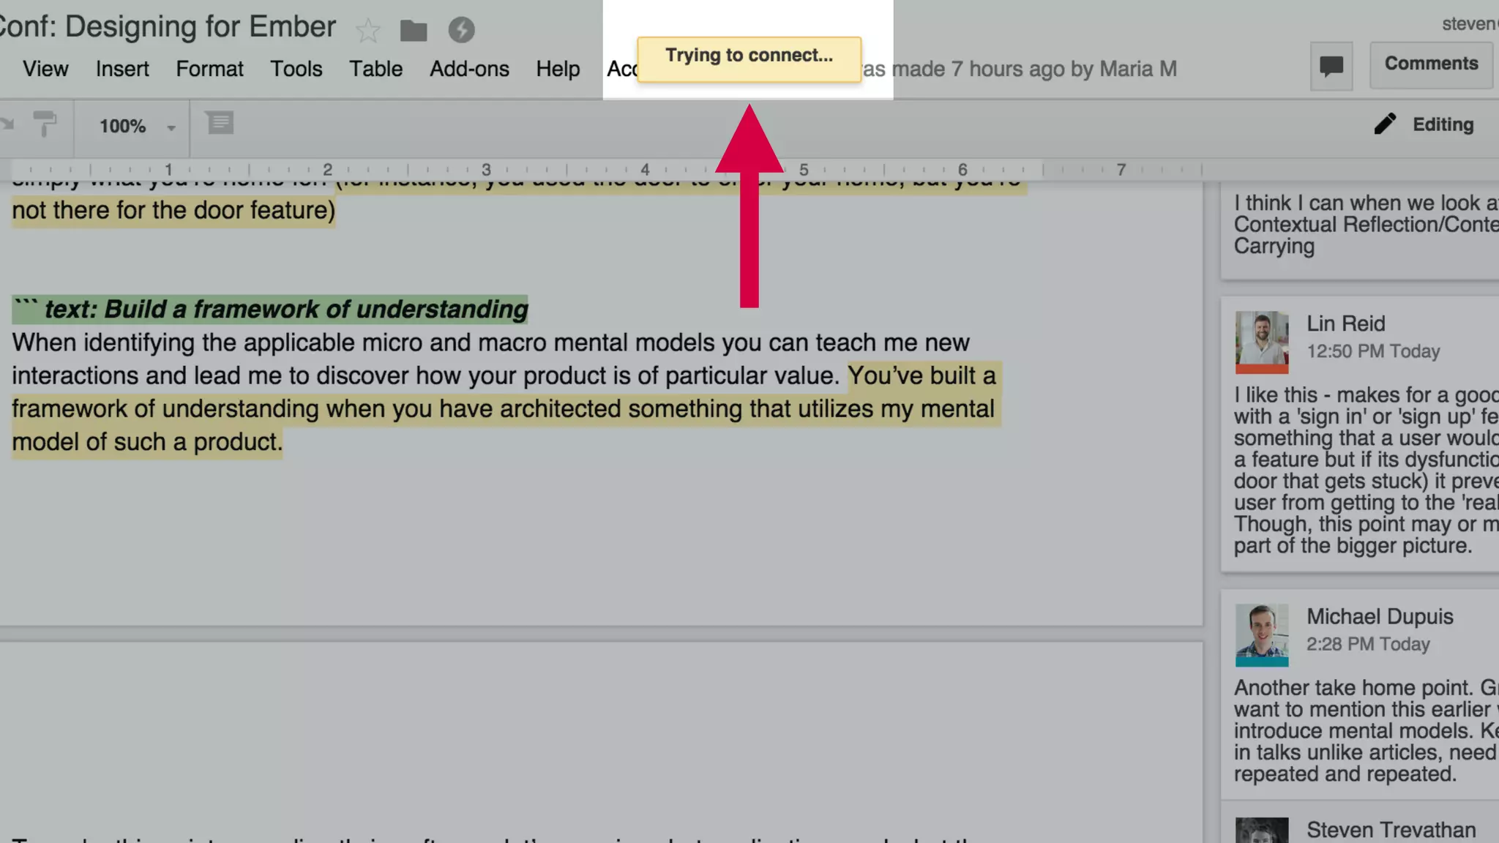Star this document
This screenshot has width=1499, height=843.
tap(367, 30)
